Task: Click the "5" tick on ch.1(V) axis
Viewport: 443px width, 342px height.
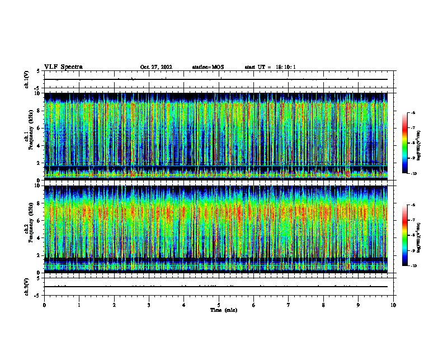Action: click(x=39, y=71)
